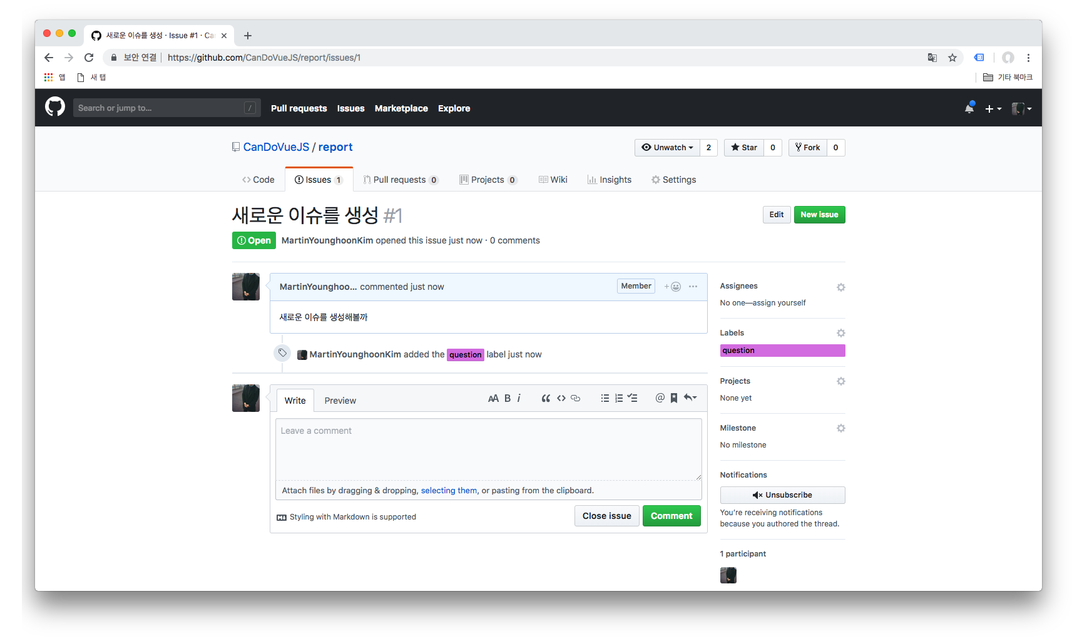Insert a saved reply
The image size is (1077, 641).
tap(690, 398)
